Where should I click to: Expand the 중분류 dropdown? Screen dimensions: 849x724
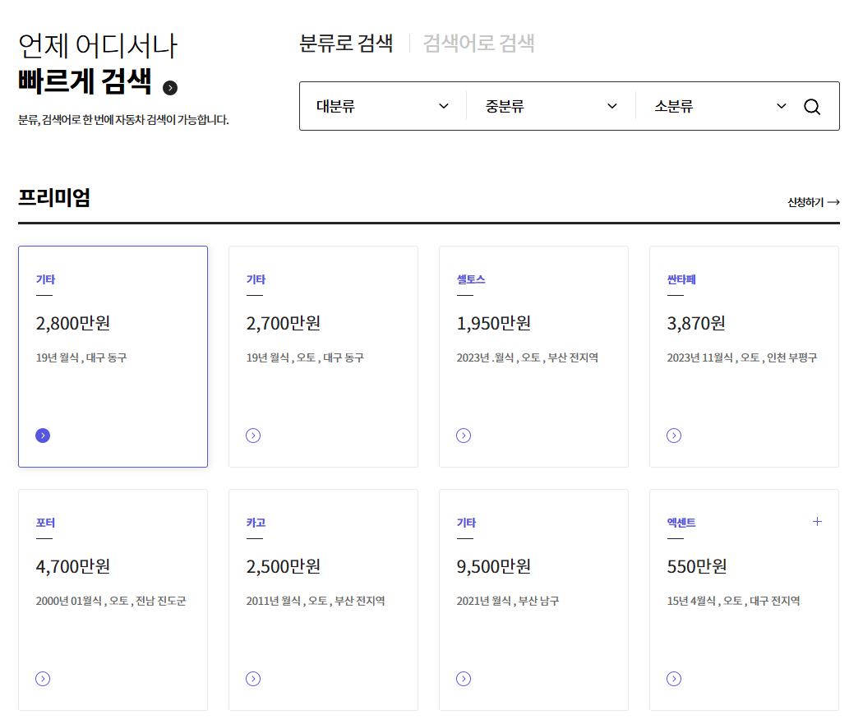pyautogui.click(x=551, y=106)
